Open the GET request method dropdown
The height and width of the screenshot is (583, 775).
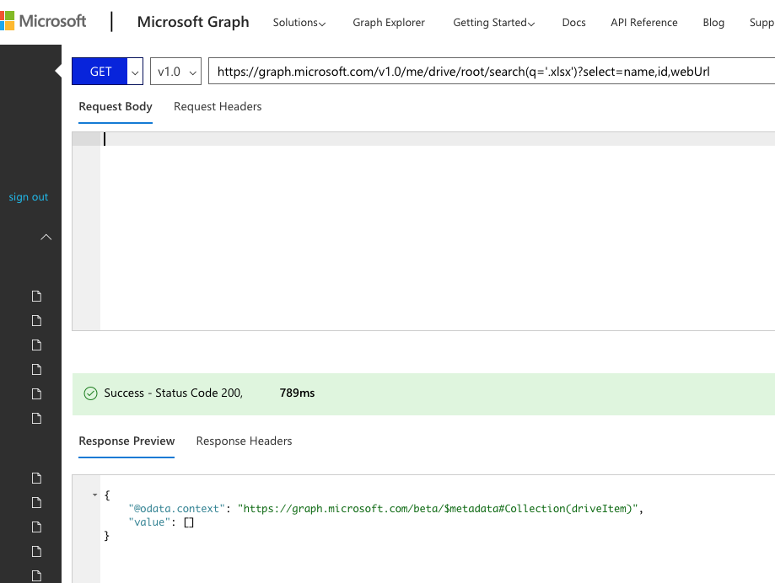pos(135,72)
